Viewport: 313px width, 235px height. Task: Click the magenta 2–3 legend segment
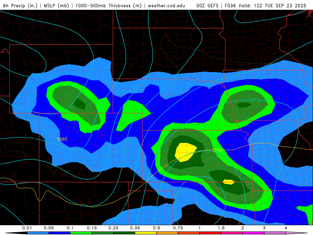tap(254, 233)
